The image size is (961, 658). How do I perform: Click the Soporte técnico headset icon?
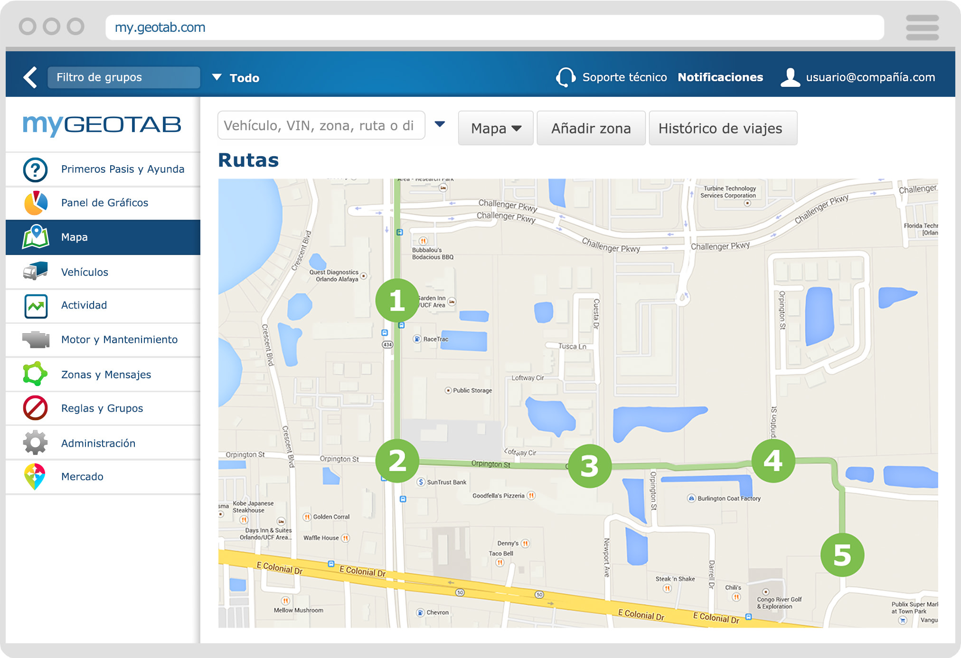click(x=565, y=77)
